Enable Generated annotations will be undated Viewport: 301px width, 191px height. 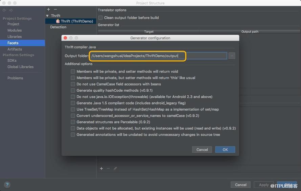point(73,135)
